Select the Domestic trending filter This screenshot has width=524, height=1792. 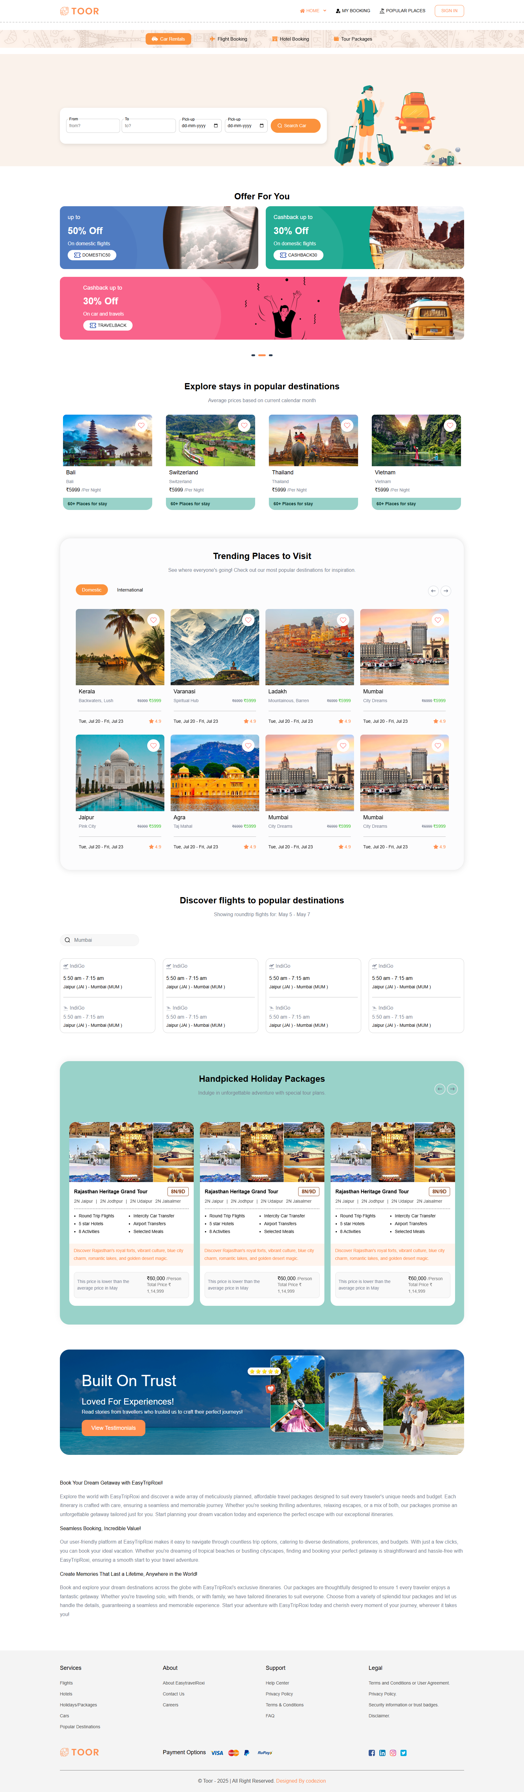[x=92, y=590]
